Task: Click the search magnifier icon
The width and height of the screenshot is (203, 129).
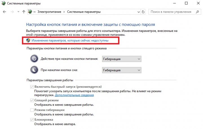Action: [x=197, y=12]
